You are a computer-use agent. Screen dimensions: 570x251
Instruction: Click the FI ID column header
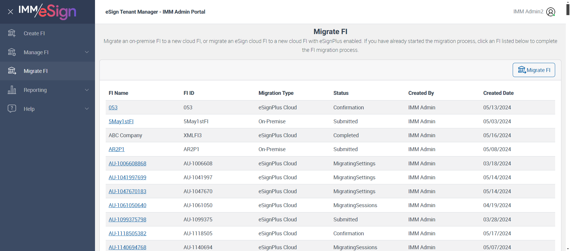point(189,93)
